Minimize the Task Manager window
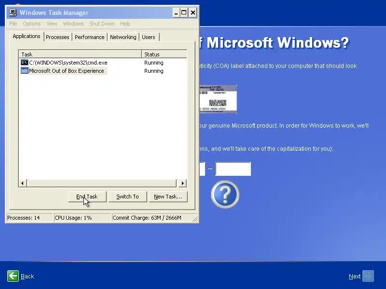 pos(176,13)
